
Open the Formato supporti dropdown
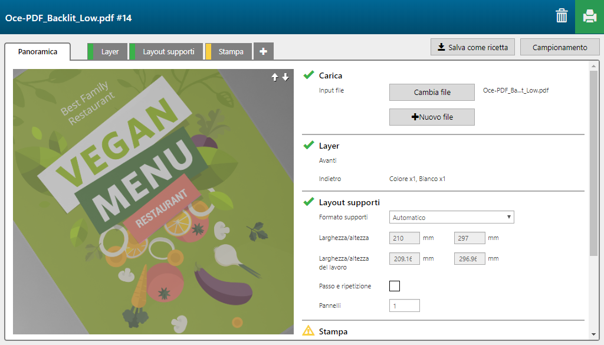tap(451, 217)
